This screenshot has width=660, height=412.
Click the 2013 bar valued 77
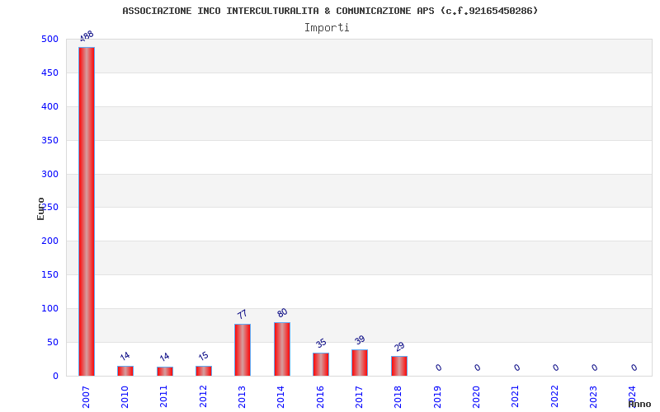(243, 349)
